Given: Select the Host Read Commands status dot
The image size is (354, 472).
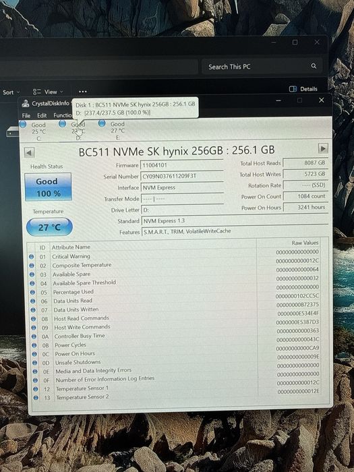Looking at the screenshot, I should (34, 319).
